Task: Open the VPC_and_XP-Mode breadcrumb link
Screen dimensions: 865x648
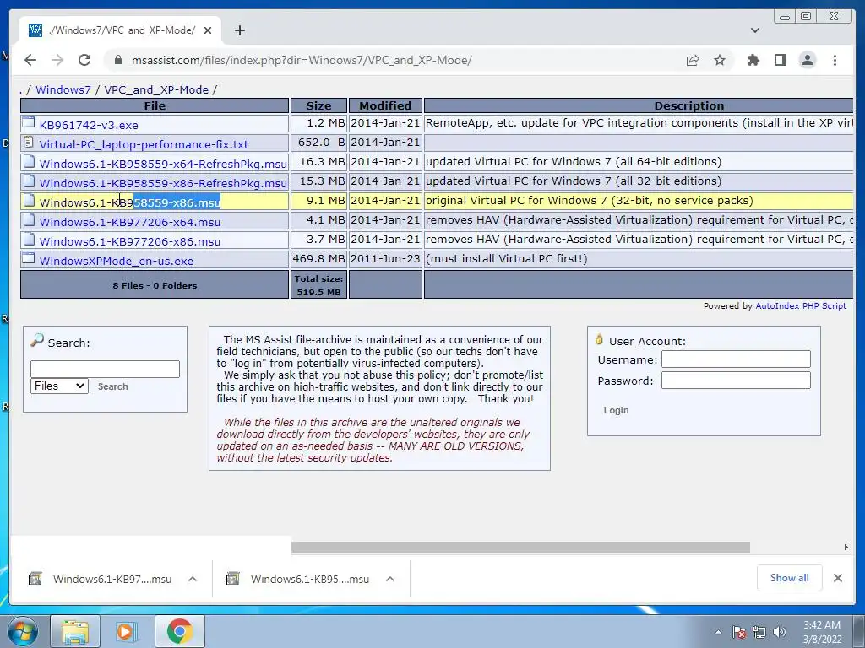Action: point(156,89)
